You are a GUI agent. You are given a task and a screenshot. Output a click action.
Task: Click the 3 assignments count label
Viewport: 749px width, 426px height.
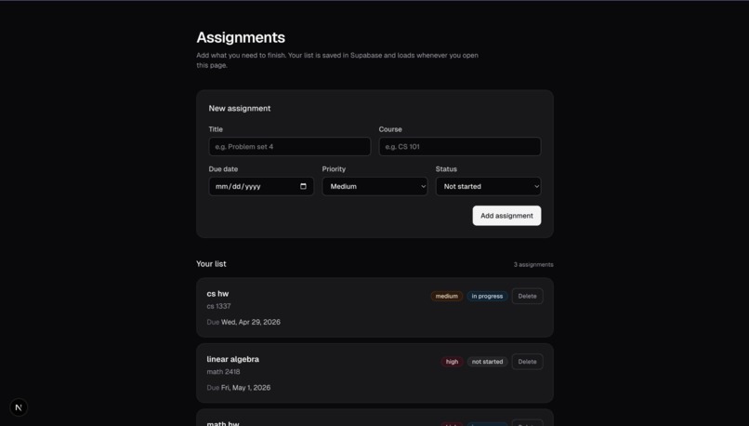click(533, 264)
